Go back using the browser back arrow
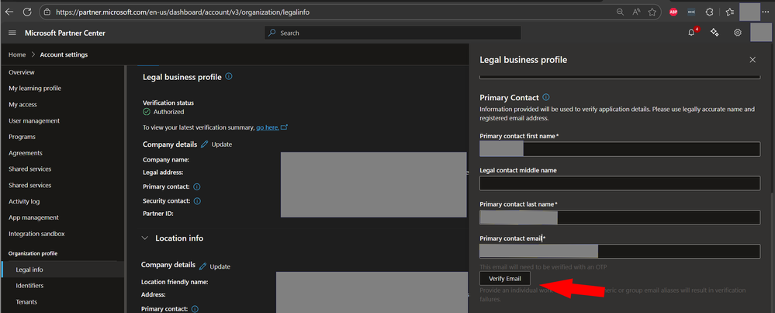This screenshot has height=313, width=775. [x=9, y=12]
